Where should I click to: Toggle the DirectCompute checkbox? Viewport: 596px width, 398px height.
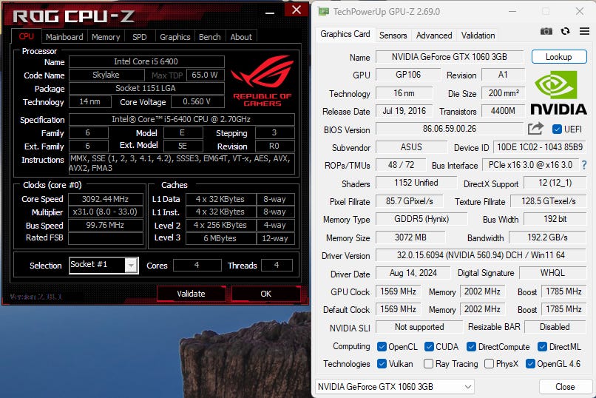pos(471,347)
